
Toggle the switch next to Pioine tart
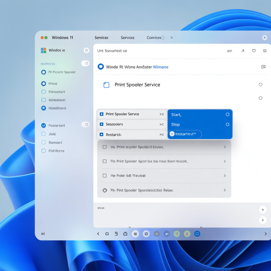[x=85, y=125]
